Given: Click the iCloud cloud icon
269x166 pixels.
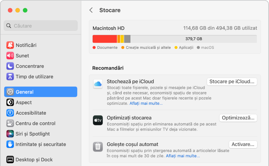Looking at the screenshot, I should pyautogui.click(x=98, y=84).
